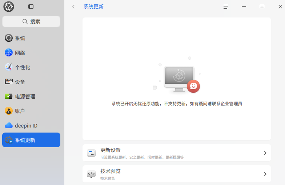Click the search magnifier icon
This screenshot has width=285, height=185.
click(x=25, y=21)
